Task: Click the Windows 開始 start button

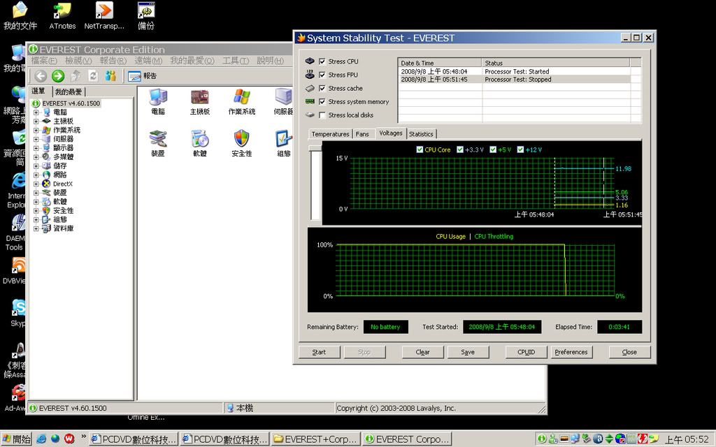Action: 17,439
